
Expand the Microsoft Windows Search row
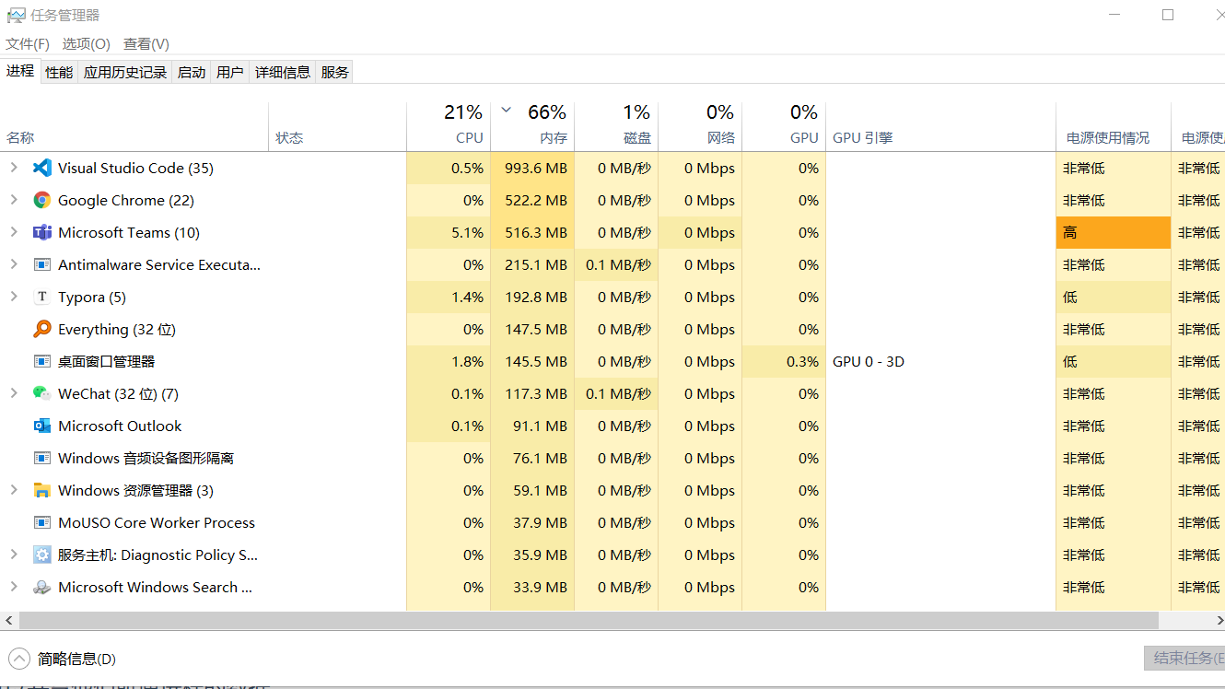13,587
